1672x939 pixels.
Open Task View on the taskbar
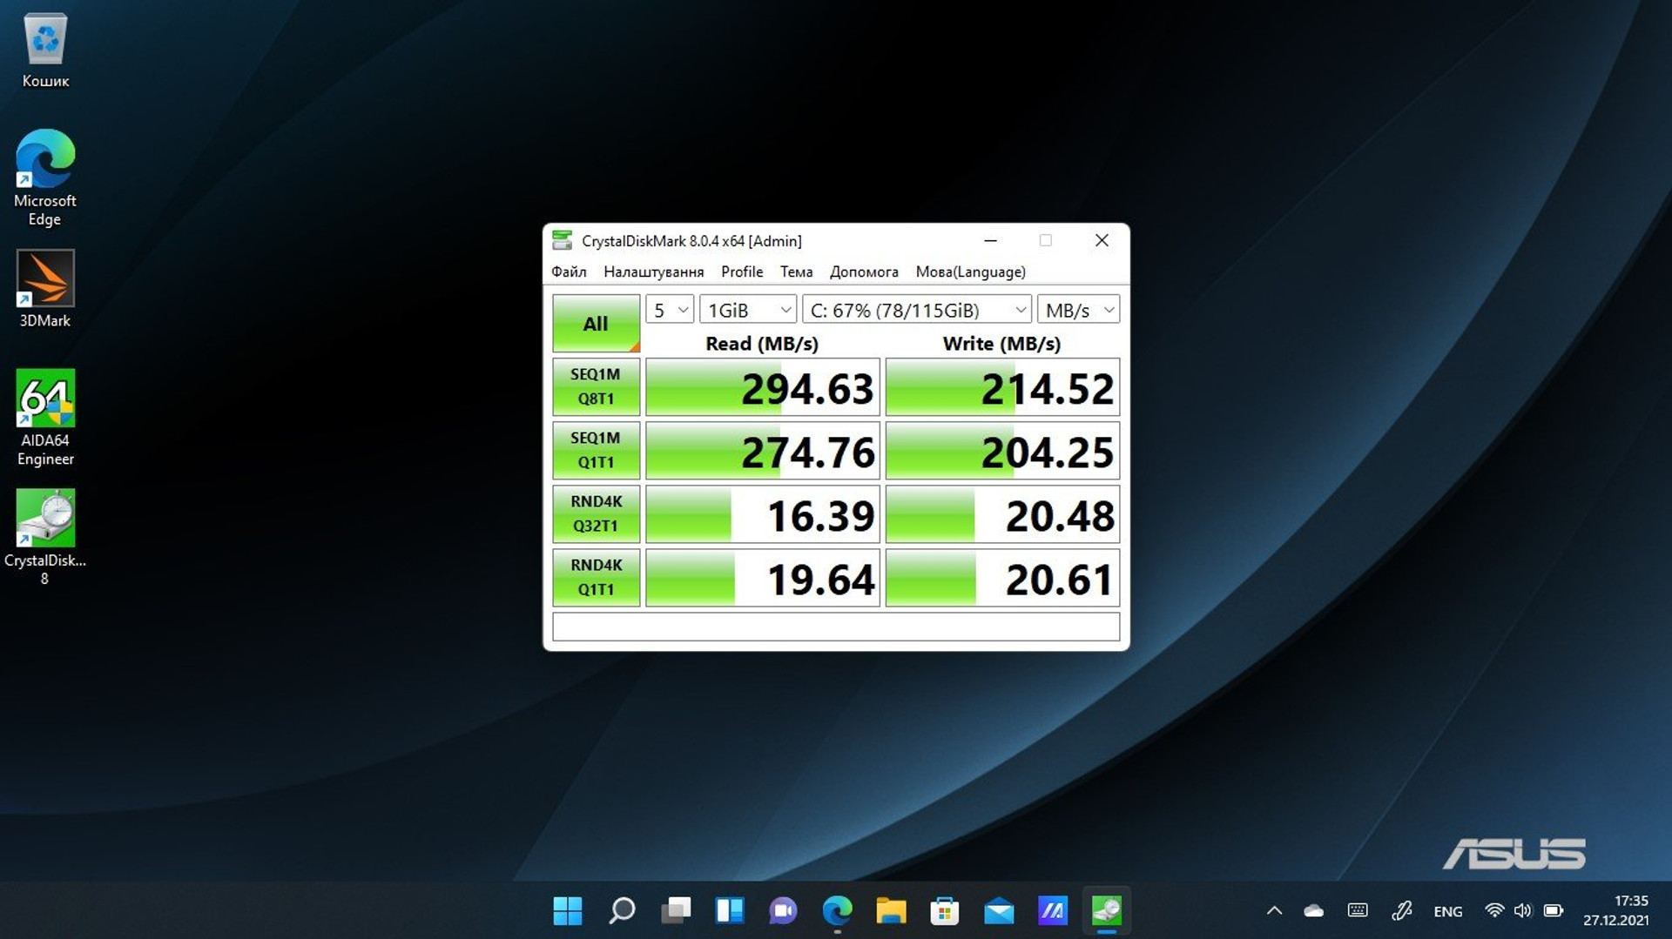[x=676, y=911]
